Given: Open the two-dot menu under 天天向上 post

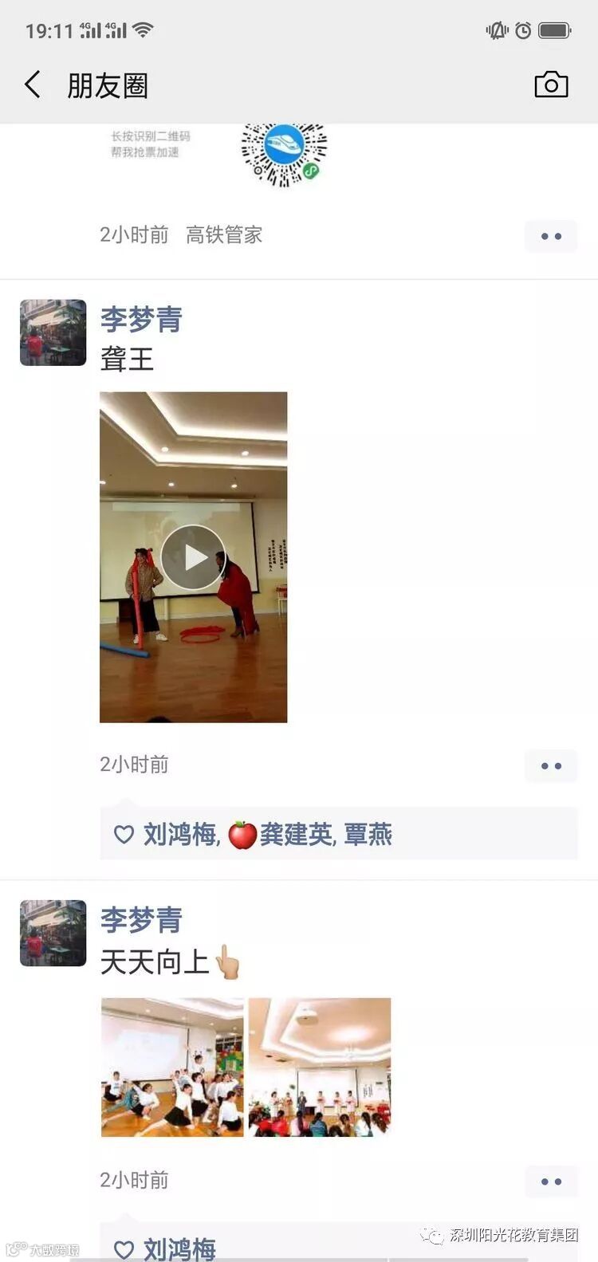Looking at the screenshot, I should click(x=551, y=1181).
